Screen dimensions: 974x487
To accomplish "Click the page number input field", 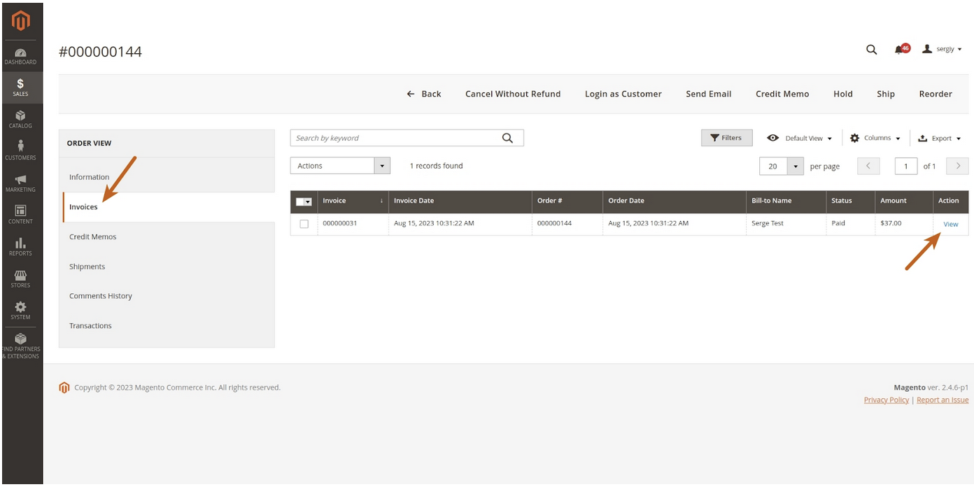I will [906, 167].
